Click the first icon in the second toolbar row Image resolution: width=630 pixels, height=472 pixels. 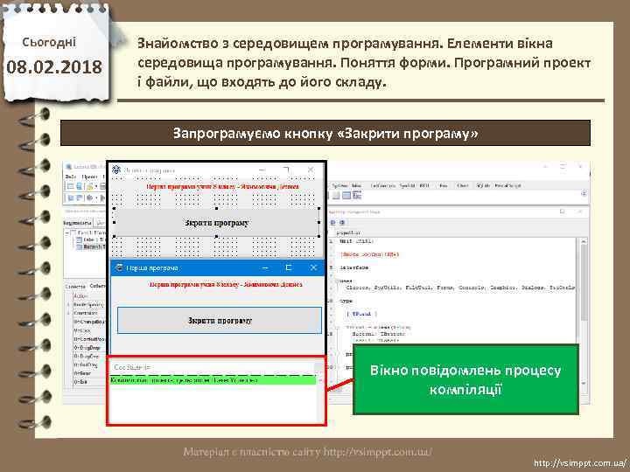click(71, 198)
